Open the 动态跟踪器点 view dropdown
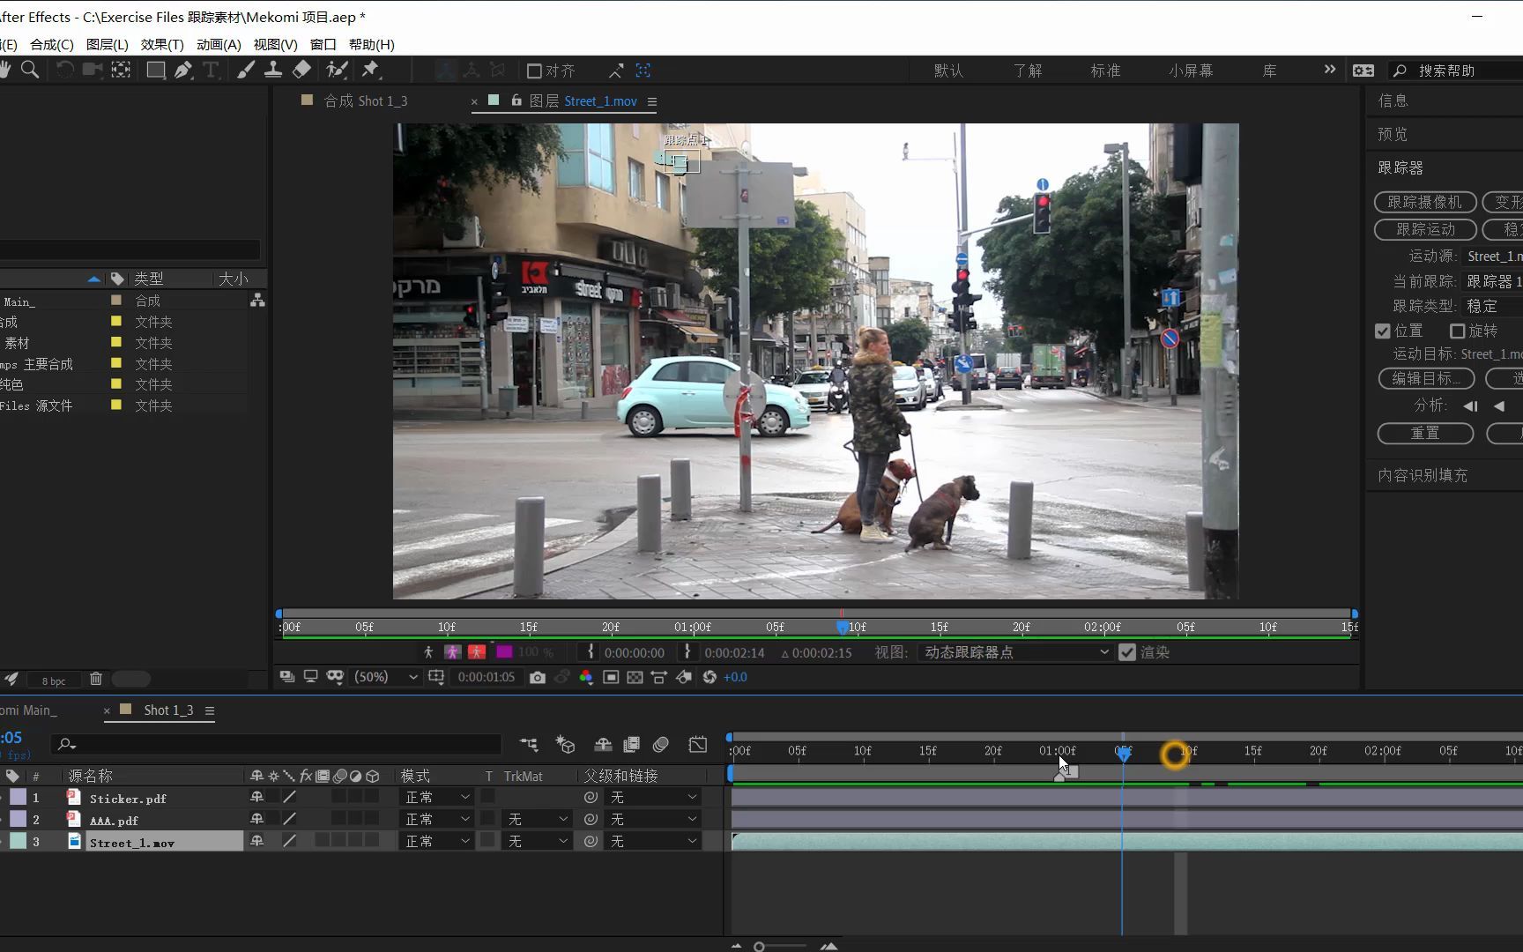Image resolution: width=1523 pixels, height=952 pixels. [1014, 652]
